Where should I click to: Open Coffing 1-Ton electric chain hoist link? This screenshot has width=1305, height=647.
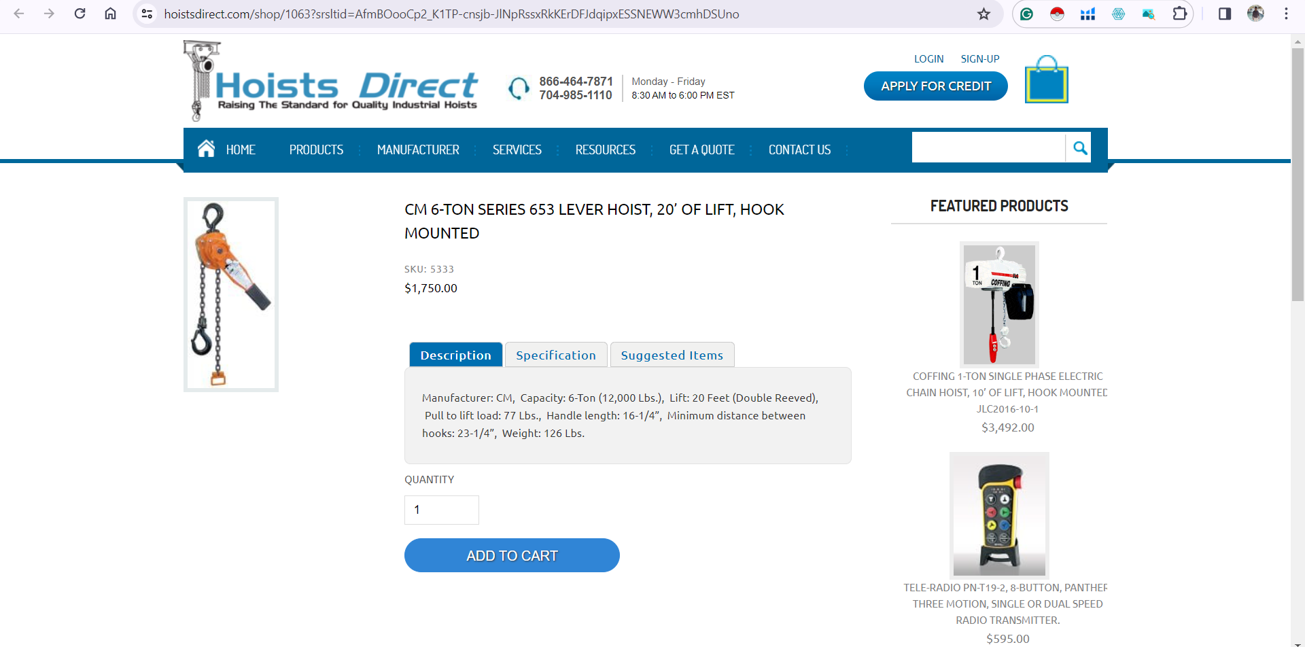(1007, 392)
